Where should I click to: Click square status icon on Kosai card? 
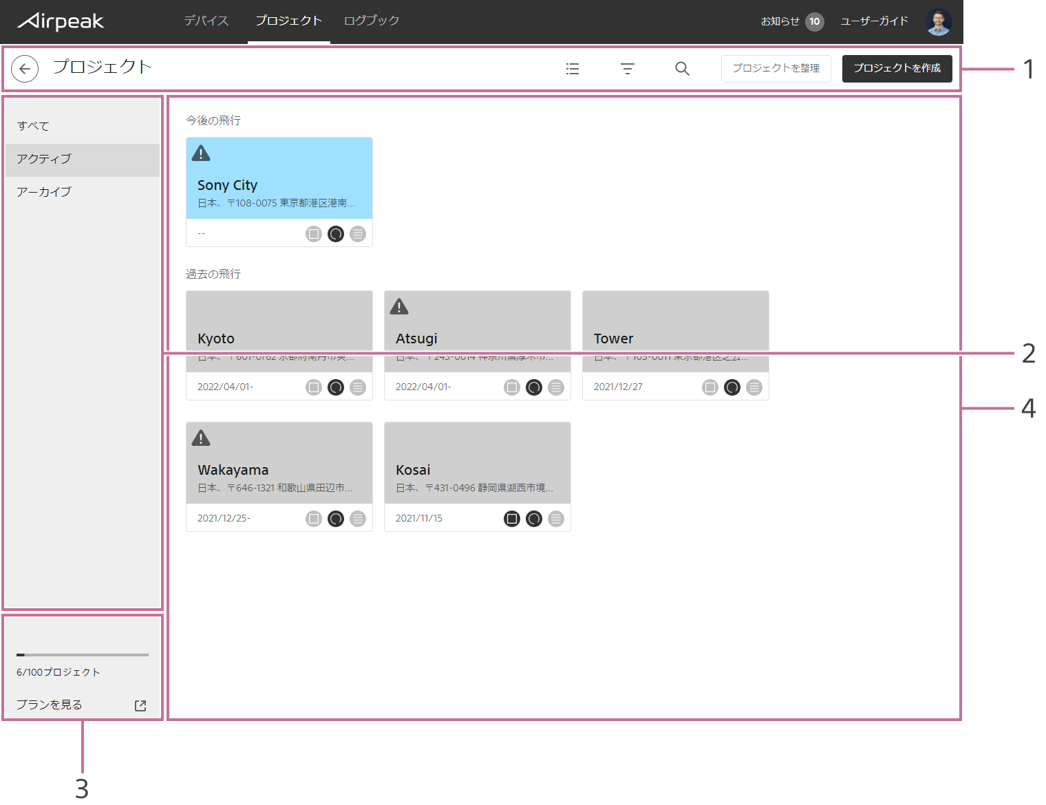click(x=512, y=519)
